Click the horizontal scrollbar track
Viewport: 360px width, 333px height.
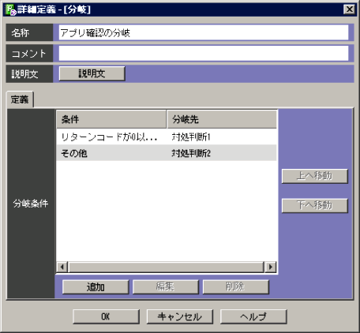coord(166,267)
